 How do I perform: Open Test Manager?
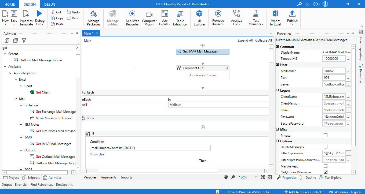pyautogui.click(x=256, y=18)
